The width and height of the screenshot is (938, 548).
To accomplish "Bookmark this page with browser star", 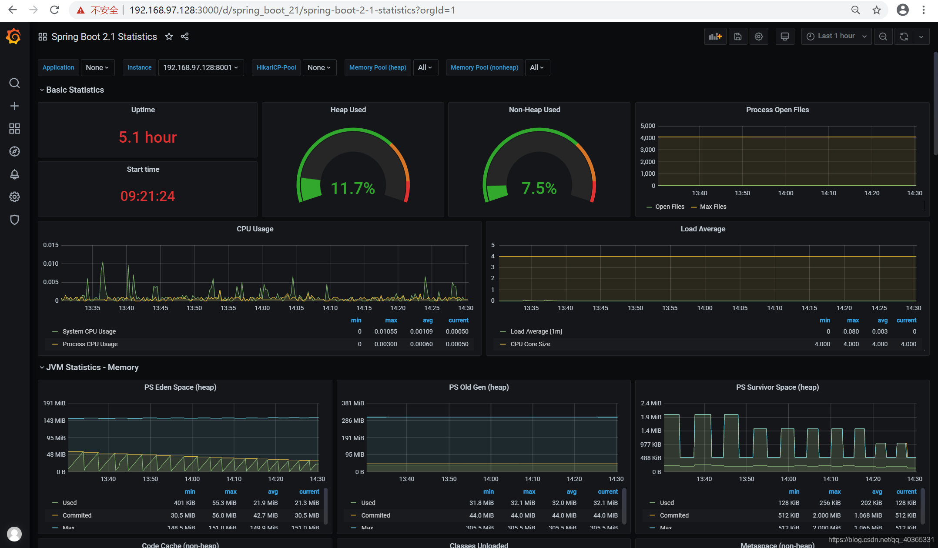I will (877, 10).
